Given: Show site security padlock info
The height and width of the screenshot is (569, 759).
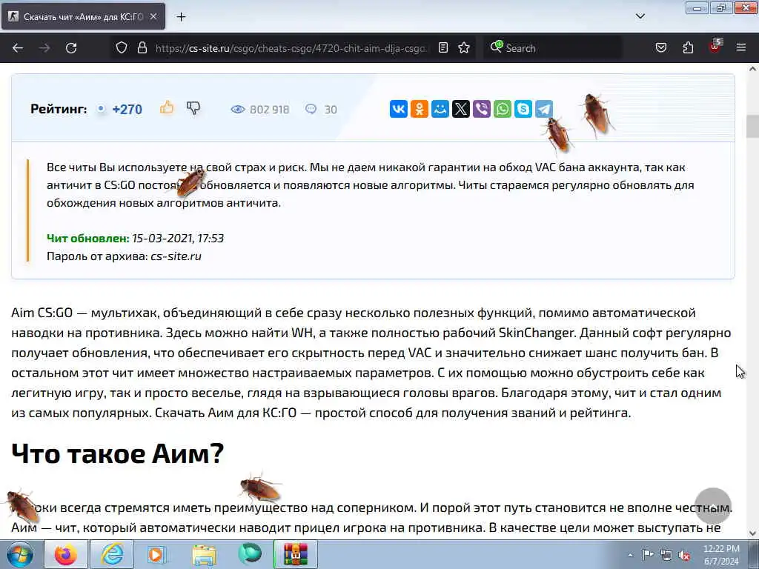Looking at the screenshot, I should click(142, 48).
